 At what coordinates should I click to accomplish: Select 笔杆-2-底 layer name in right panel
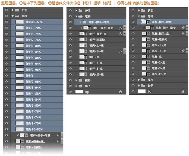(158, 62)
